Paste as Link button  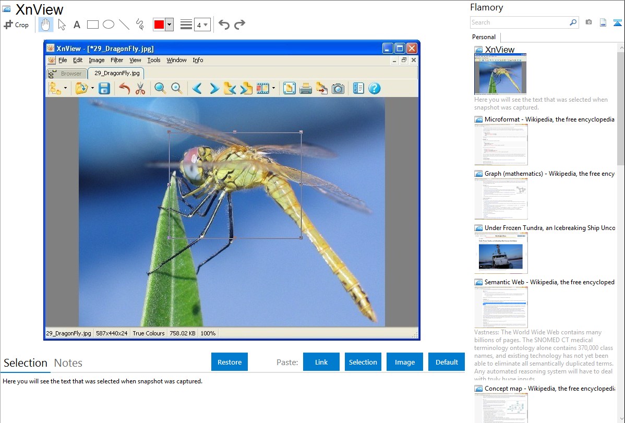(x=321, y=362)
